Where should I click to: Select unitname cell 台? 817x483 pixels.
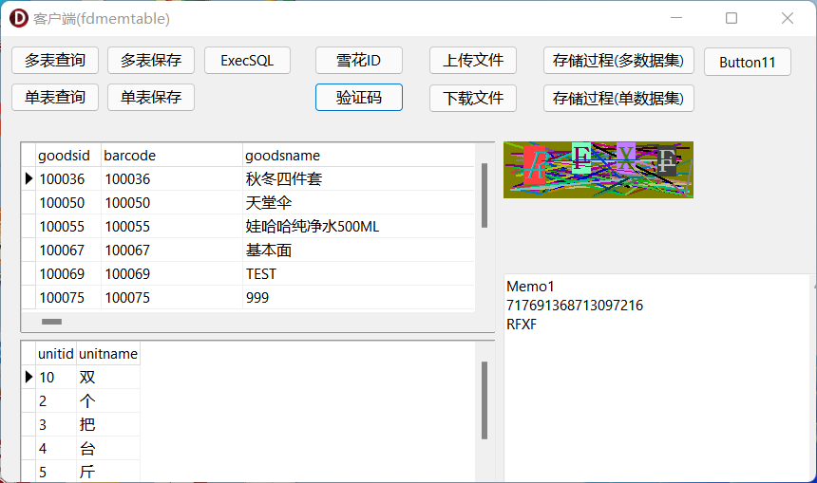(x=108, y=449)
